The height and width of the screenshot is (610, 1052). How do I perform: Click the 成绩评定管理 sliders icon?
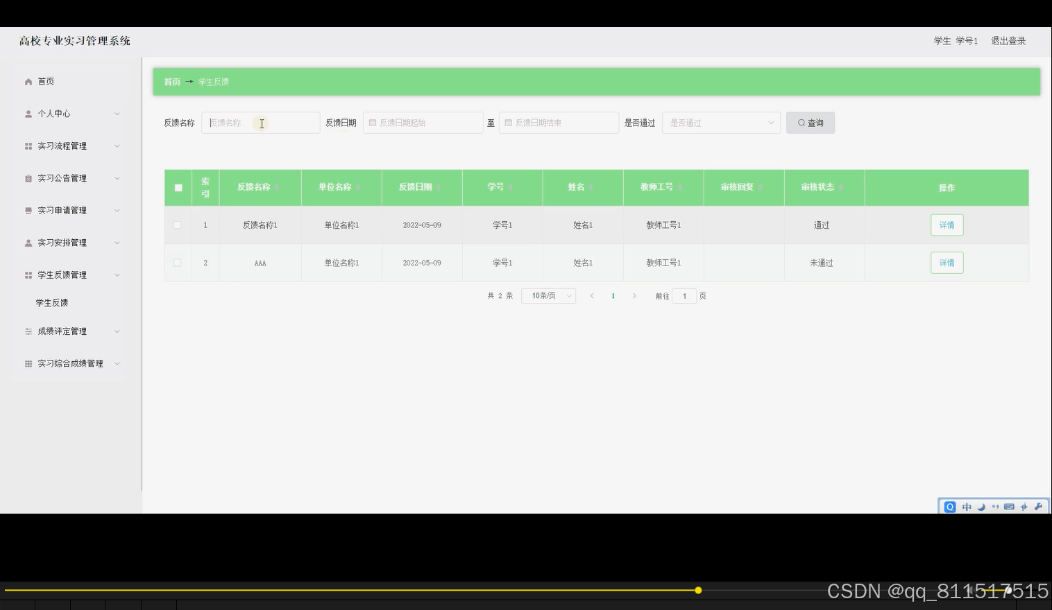click(28, 331)
